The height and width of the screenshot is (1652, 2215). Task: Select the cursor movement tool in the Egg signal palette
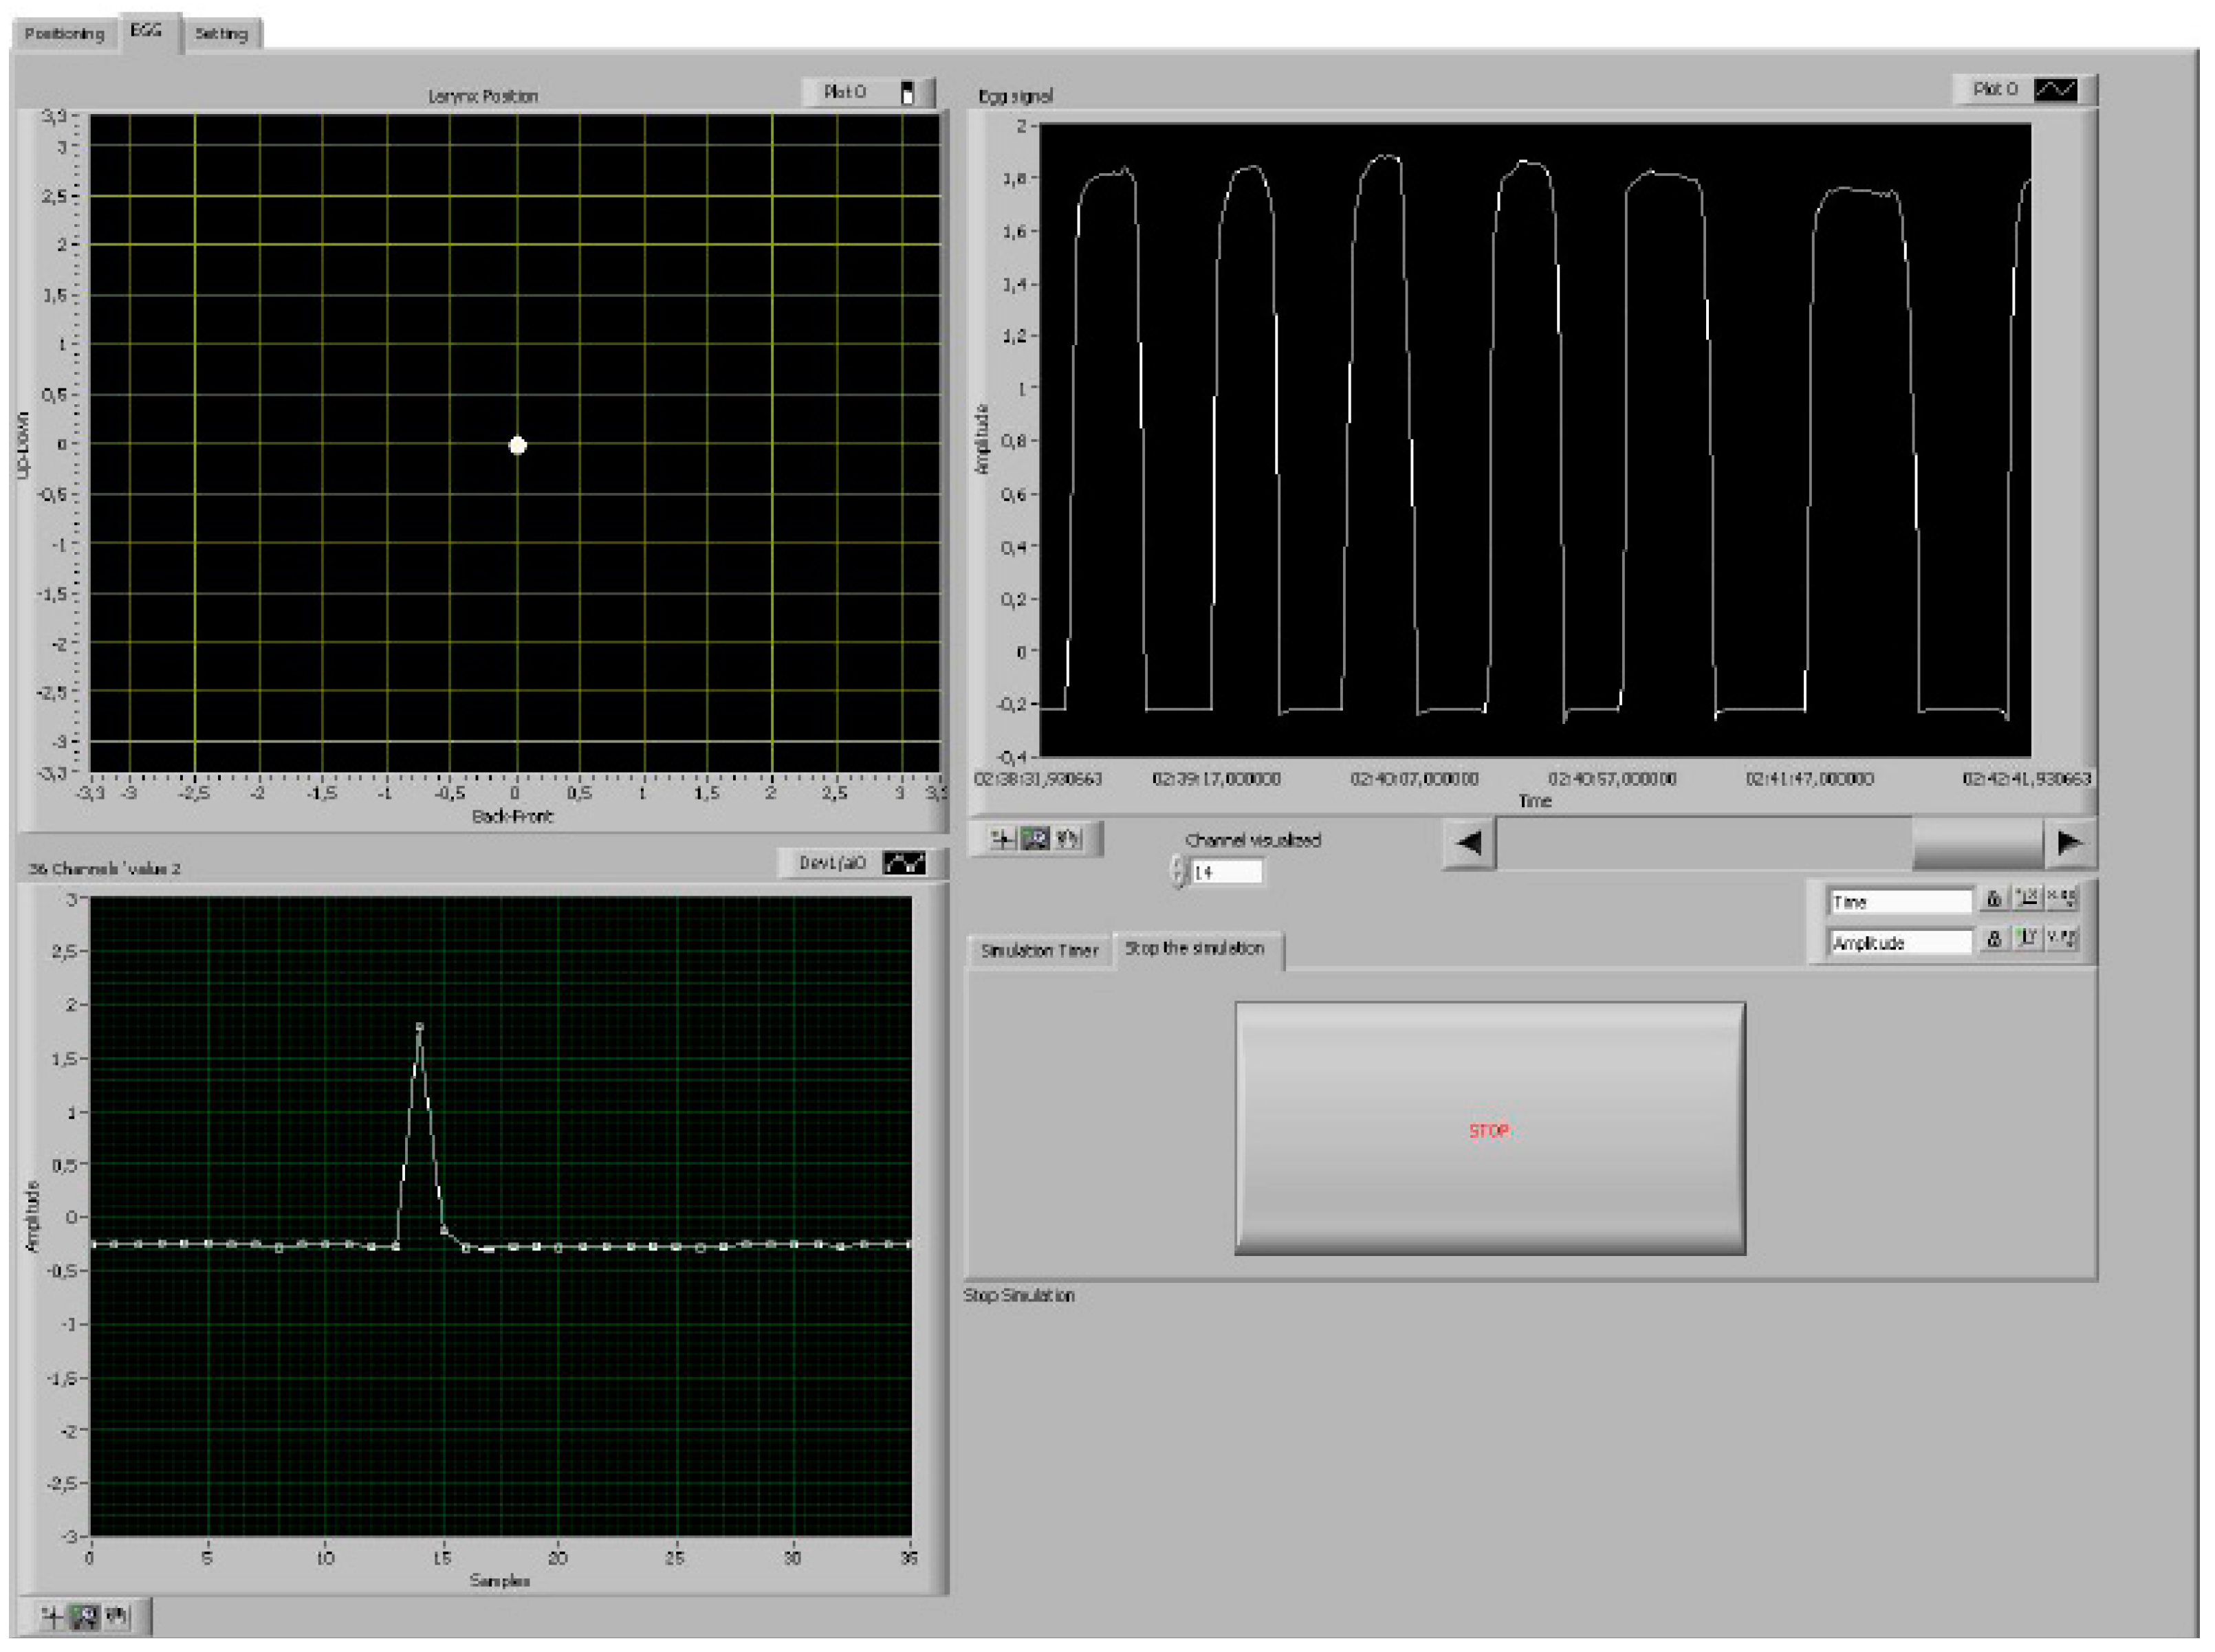pos(1002,841)
